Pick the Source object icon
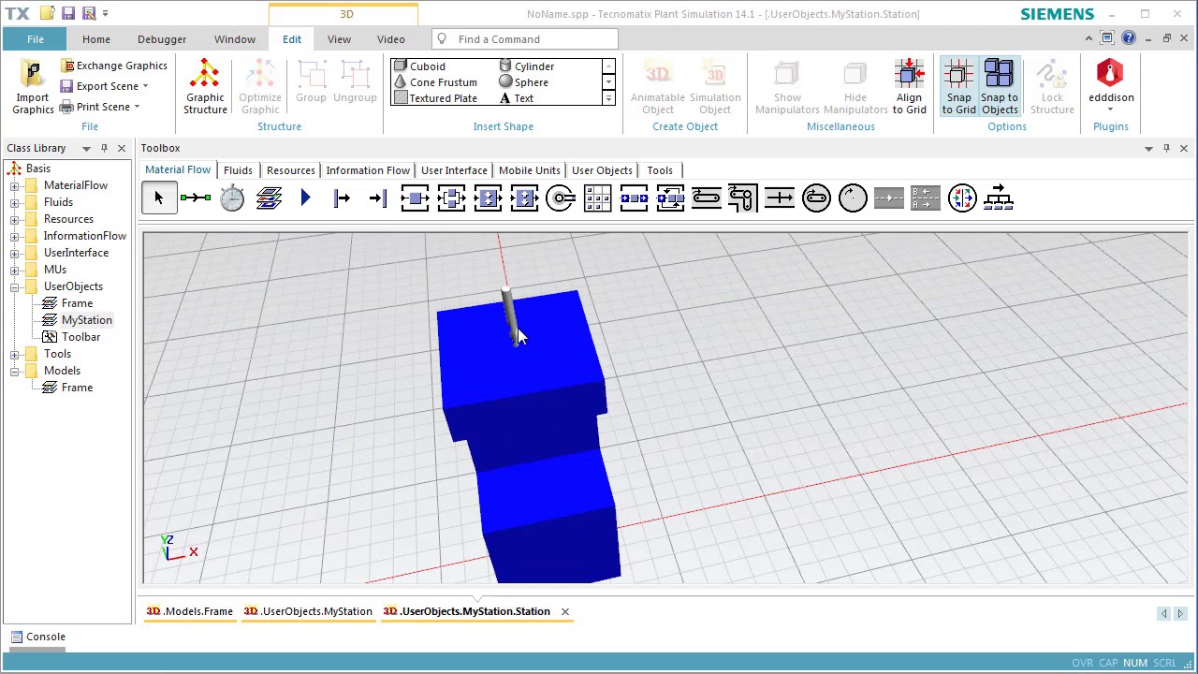Viewport: 1198px width, 674px height. click(342, 198)
